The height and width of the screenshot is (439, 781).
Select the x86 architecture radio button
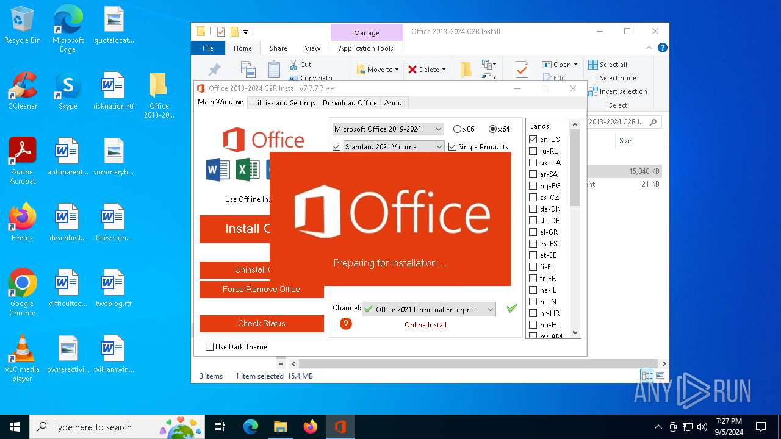(x=457, y=129)
